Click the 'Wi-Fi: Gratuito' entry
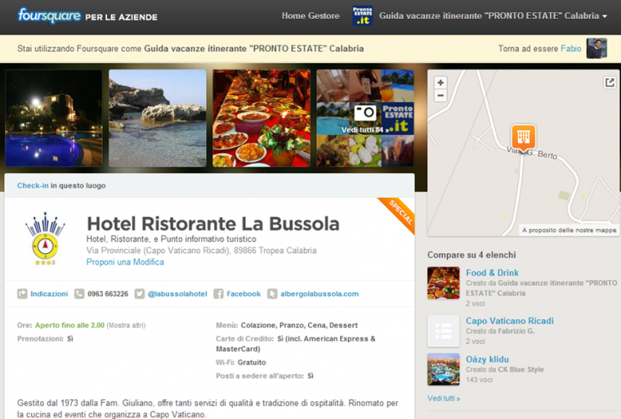The height and width of the screenshot is (419, 621). pos(241,363)
